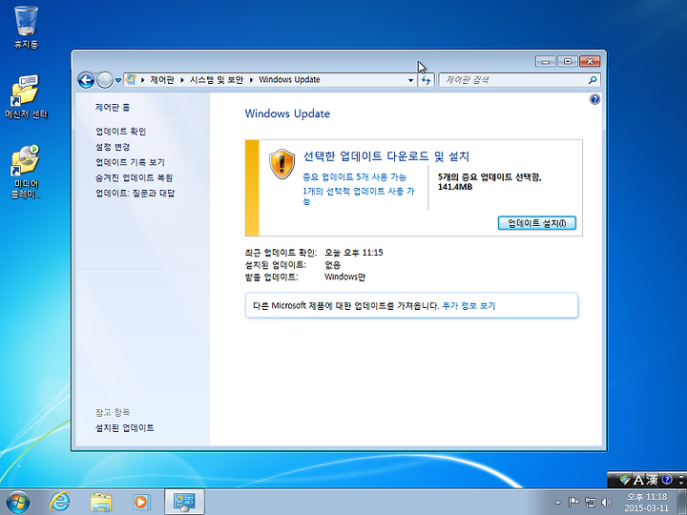Viewport: 687px width, 515px height.
Task: Open the Recycle Bin desktop icon
Action: 26,27
